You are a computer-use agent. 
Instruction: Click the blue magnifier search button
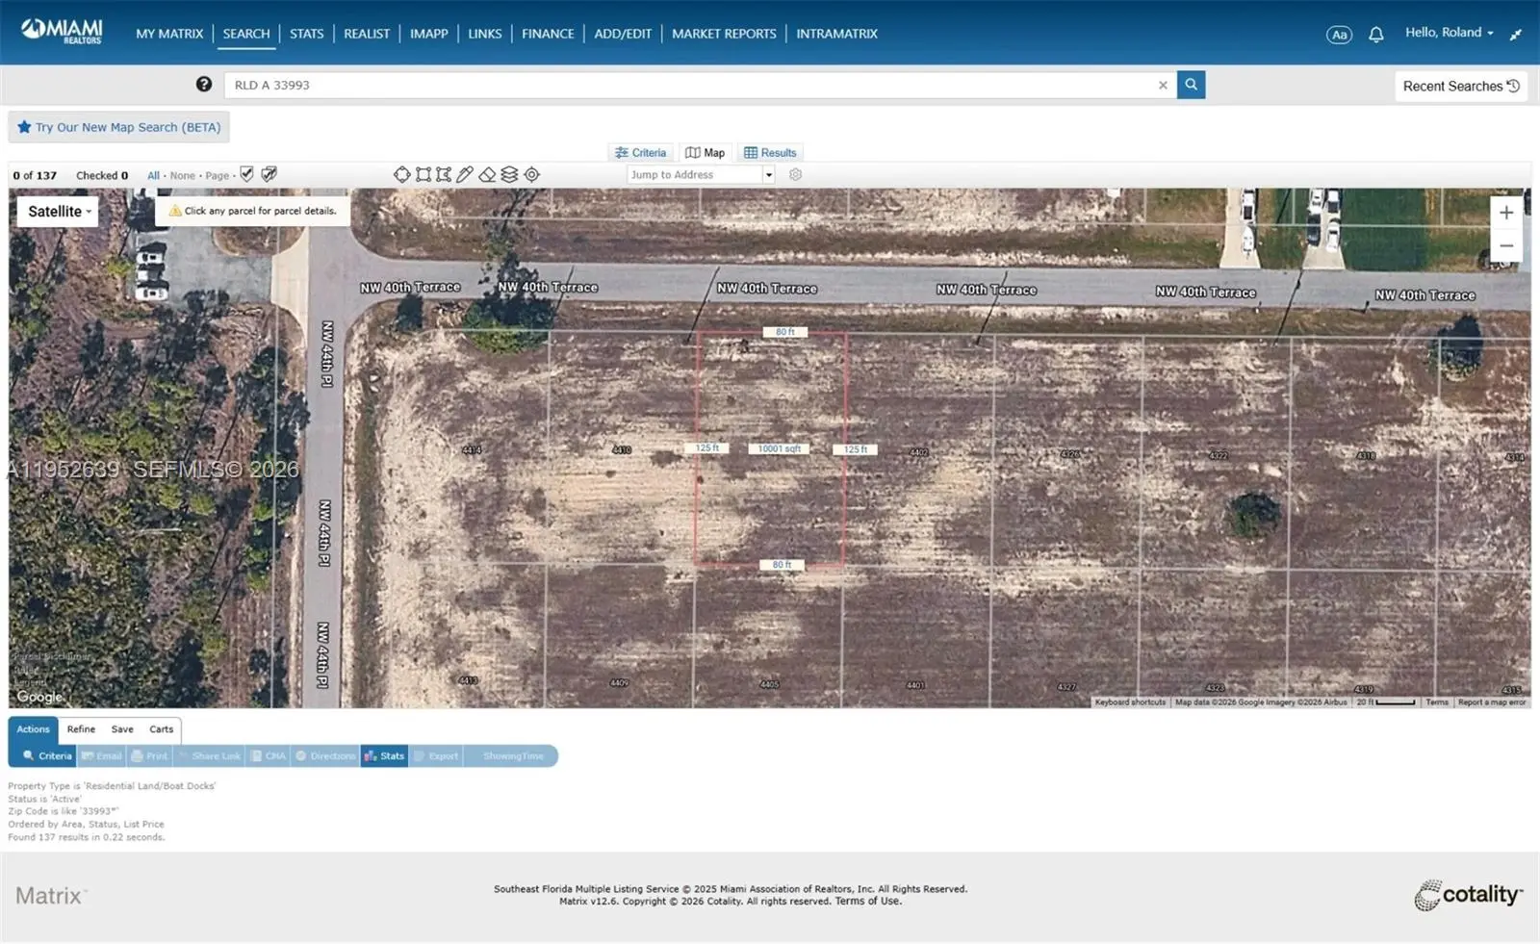pyautogui.click(x=1191, y=85)
